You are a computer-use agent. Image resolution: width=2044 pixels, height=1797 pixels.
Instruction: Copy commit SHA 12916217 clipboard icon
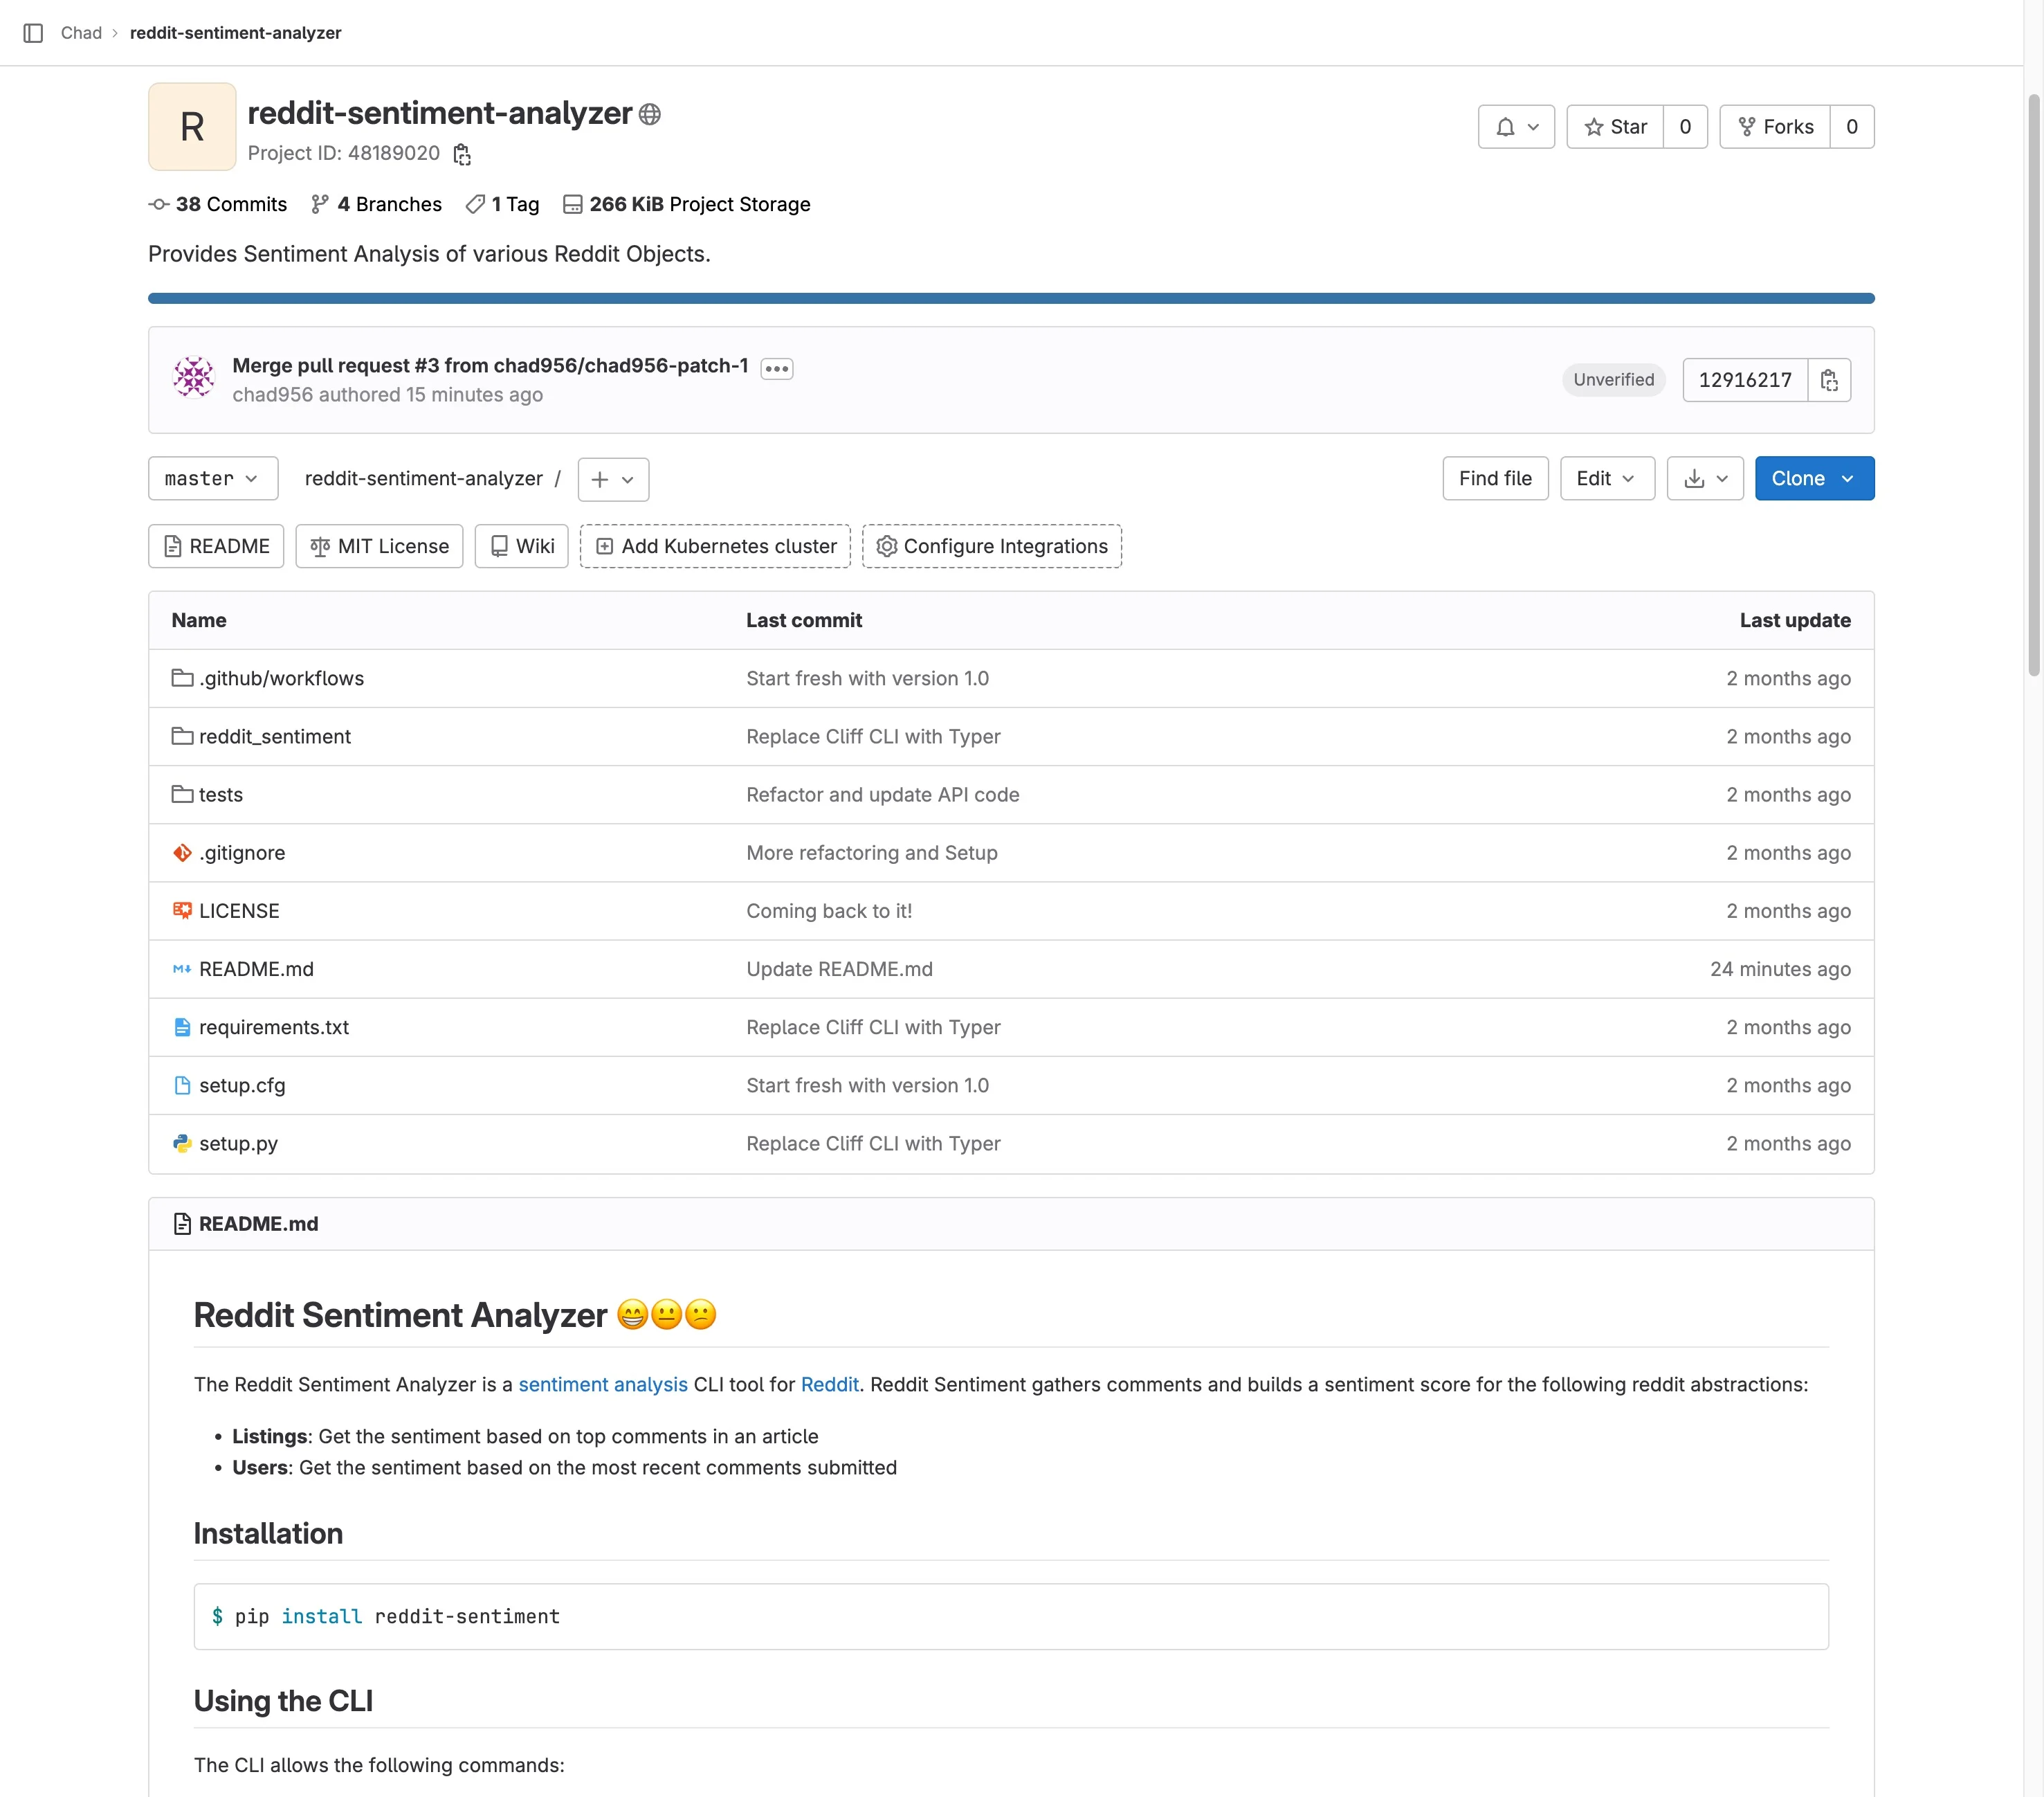pos(1829,380)
